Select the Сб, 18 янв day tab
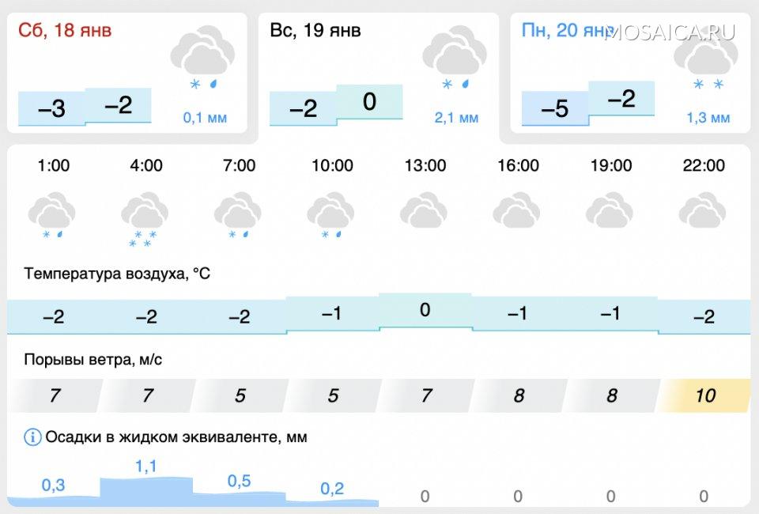Screen dimensions: 759x514 (x=66, y=31)
